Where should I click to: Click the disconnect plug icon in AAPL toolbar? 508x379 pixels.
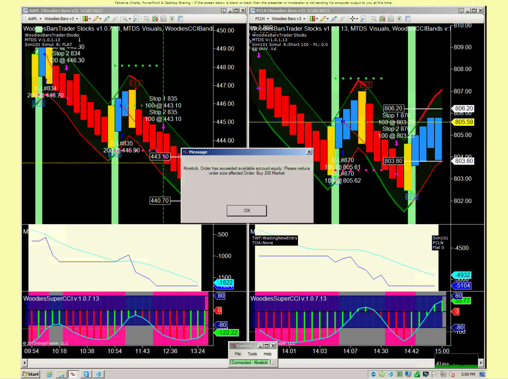click(115, 18)
